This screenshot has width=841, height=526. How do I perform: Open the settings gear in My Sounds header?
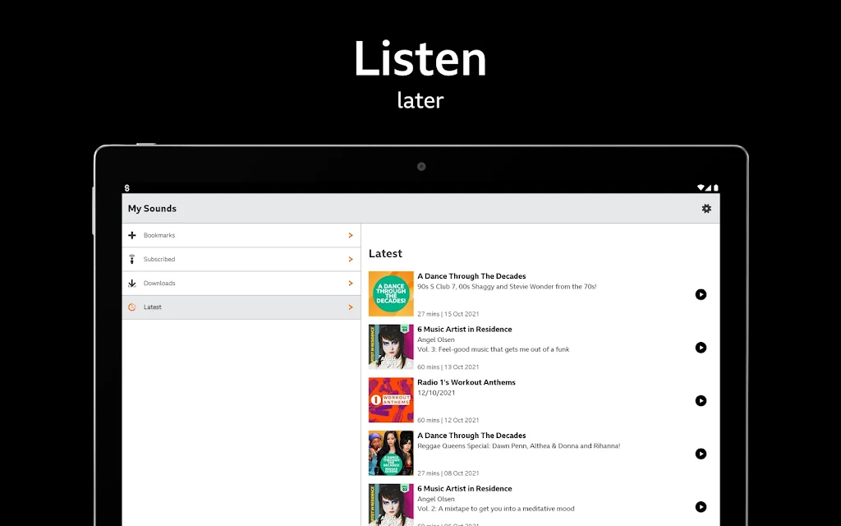(706, 208)
